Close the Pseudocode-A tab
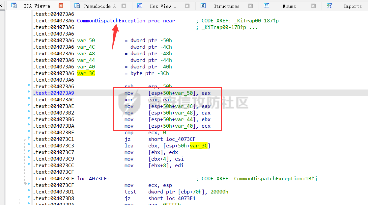The image size is (368, 205). [x=124, y=6]
